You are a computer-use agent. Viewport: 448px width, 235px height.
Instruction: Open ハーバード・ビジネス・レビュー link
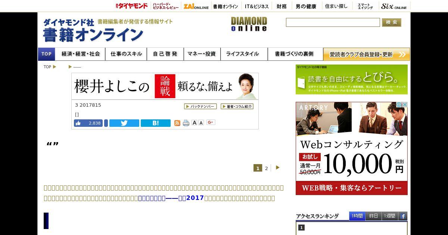165,6
